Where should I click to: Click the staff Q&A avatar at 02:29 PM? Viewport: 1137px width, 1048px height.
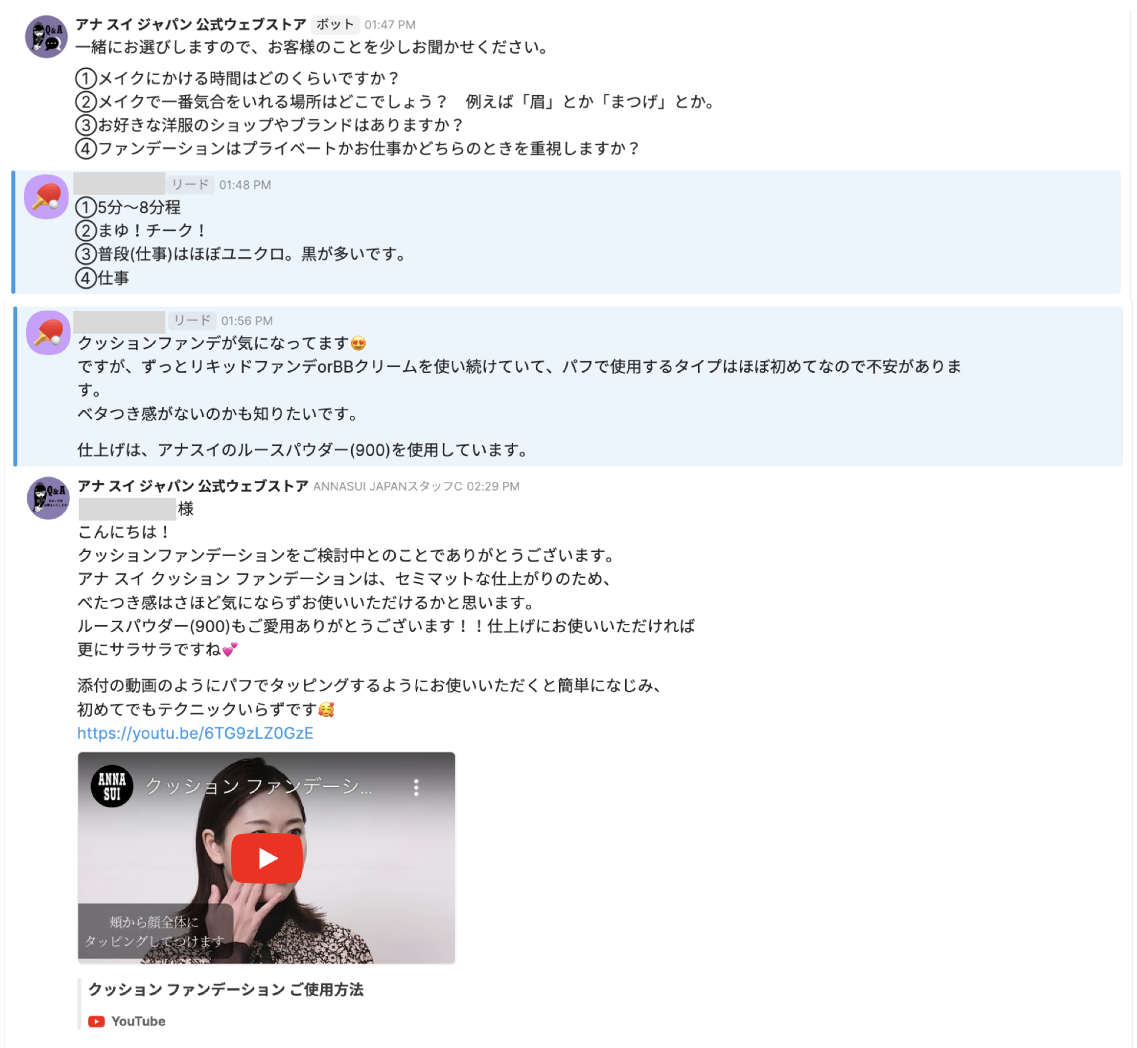coord(48,498)
